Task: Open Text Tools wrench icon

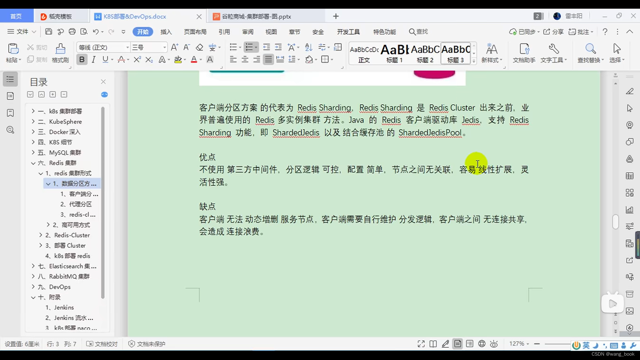Action: (x=554, y=49)
